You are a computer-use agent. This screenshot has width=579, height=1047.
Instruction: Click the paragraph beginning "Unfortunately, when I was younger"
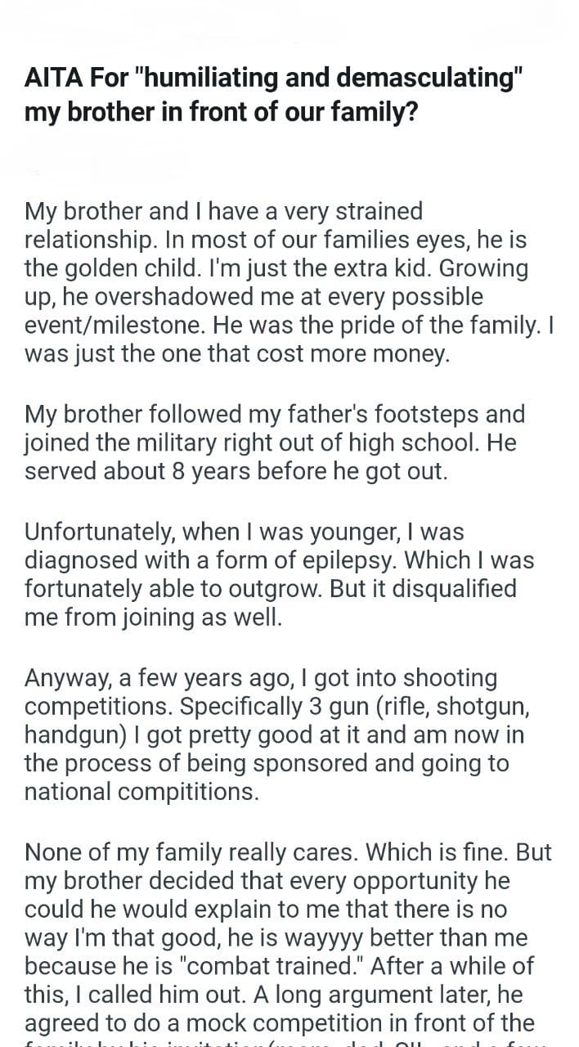click(280, 575)
